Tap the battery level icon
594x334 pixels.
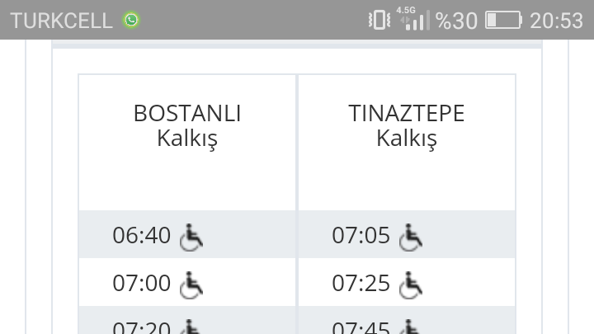(504, 20)
